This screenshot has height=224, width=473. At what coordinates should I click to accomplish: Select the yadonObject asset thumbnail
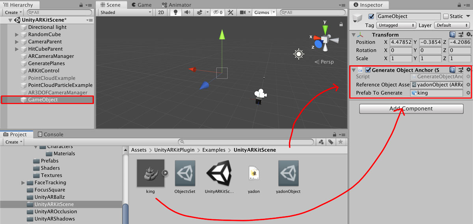tap(288, 173)
